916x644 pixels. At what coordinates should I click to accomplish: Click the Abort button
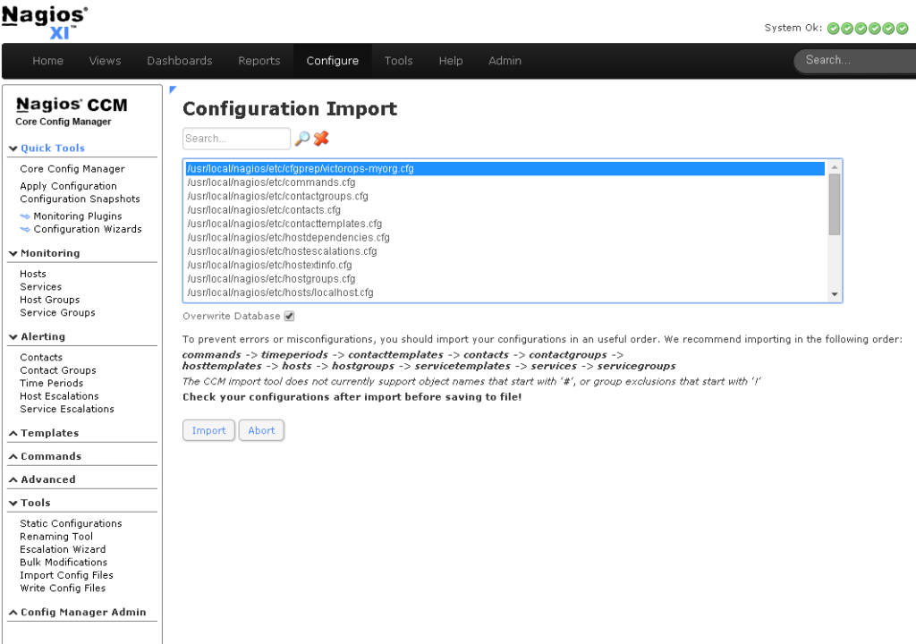[261, 430]
